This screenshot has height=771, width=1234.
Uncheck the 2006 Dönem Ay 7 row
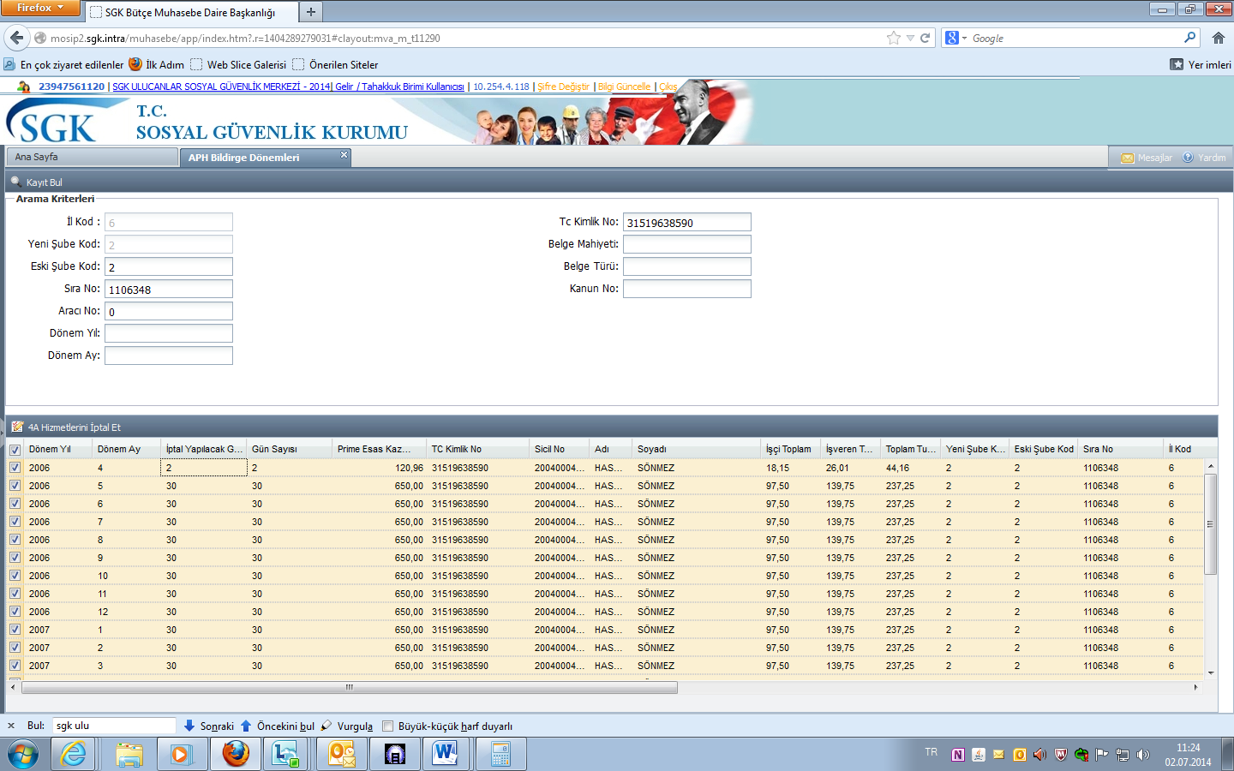tap(15, 522)
